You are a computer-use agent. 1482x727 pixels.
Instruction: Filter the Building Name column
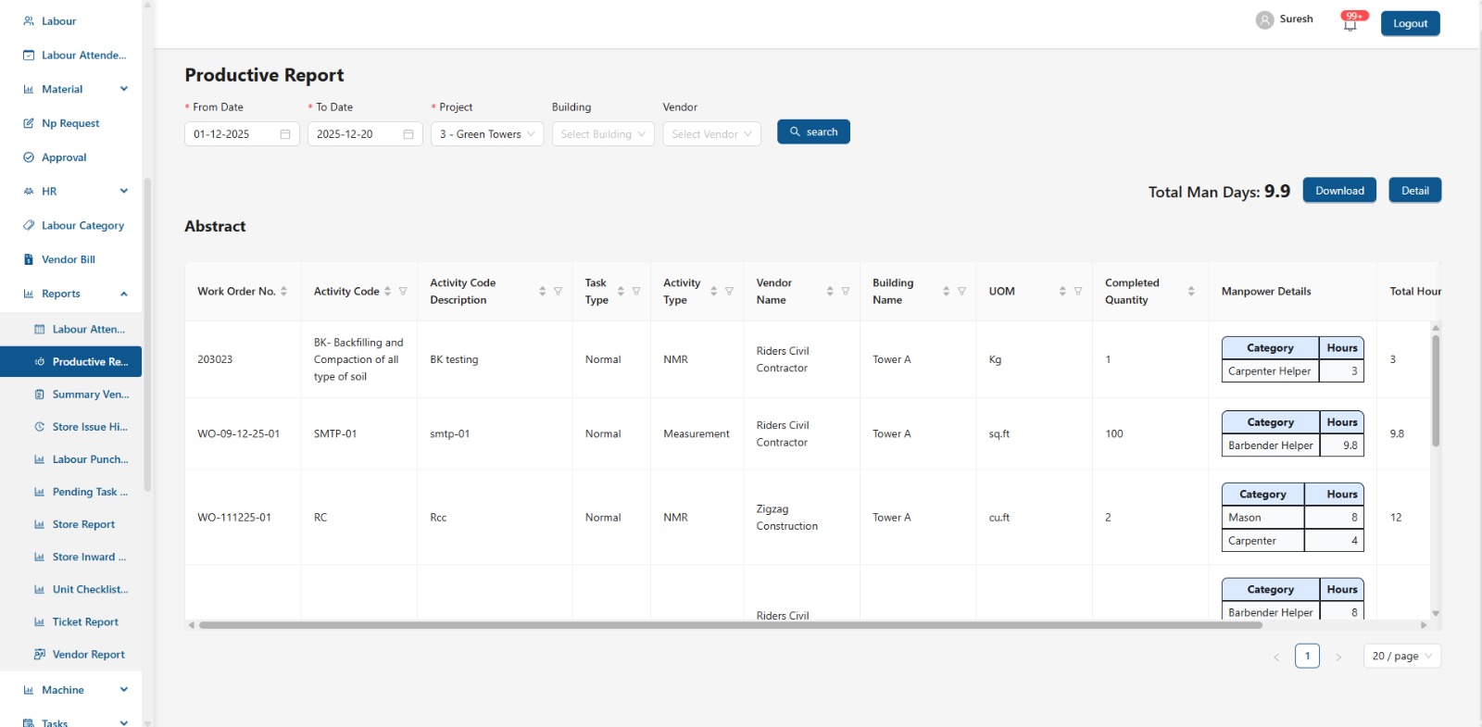click(961, 291)
